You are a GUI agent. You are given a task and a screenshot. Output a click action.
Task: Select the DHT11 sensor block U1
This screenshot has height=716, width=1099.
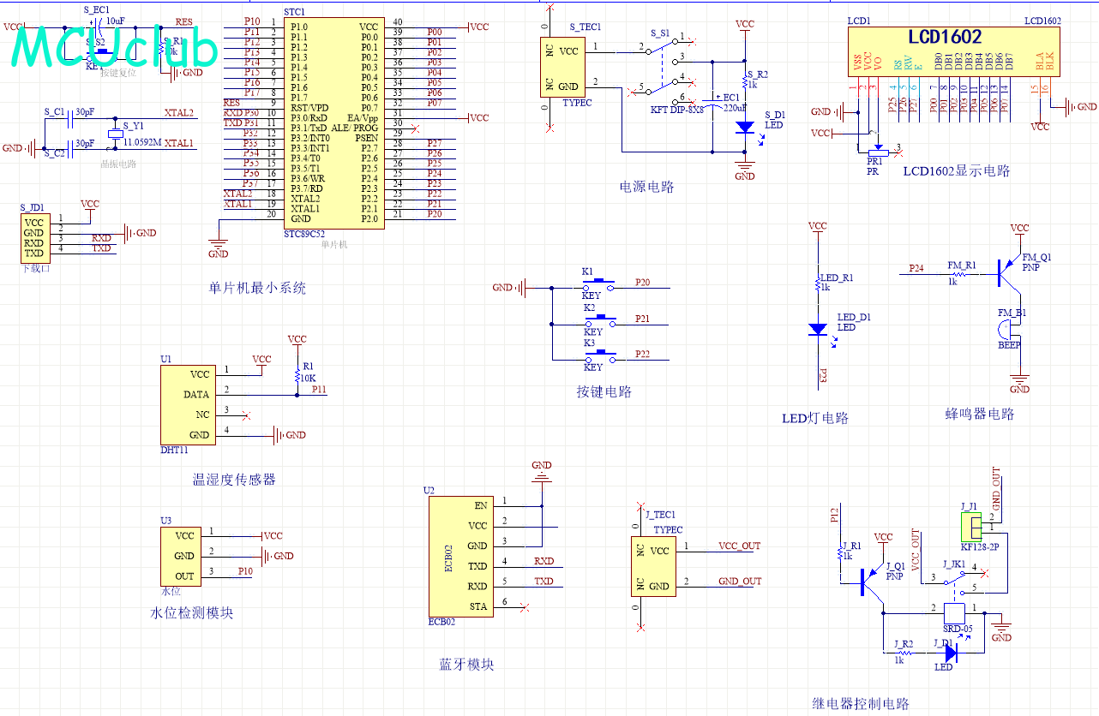[x=187, y=404]
